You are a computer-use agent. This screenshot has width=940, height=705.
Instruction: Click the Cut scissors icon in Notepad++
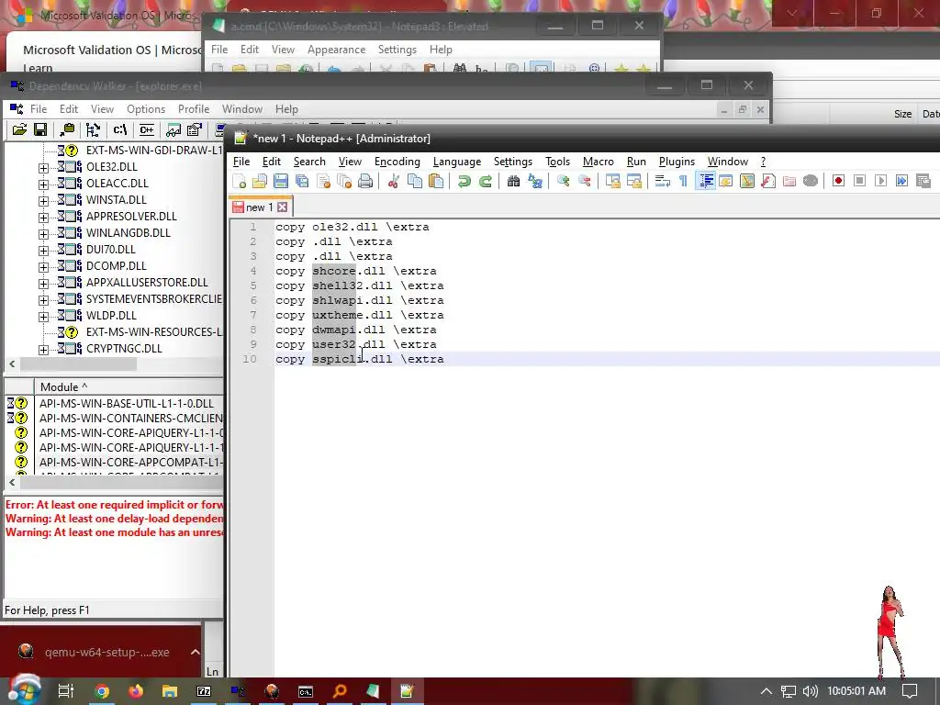393,181
